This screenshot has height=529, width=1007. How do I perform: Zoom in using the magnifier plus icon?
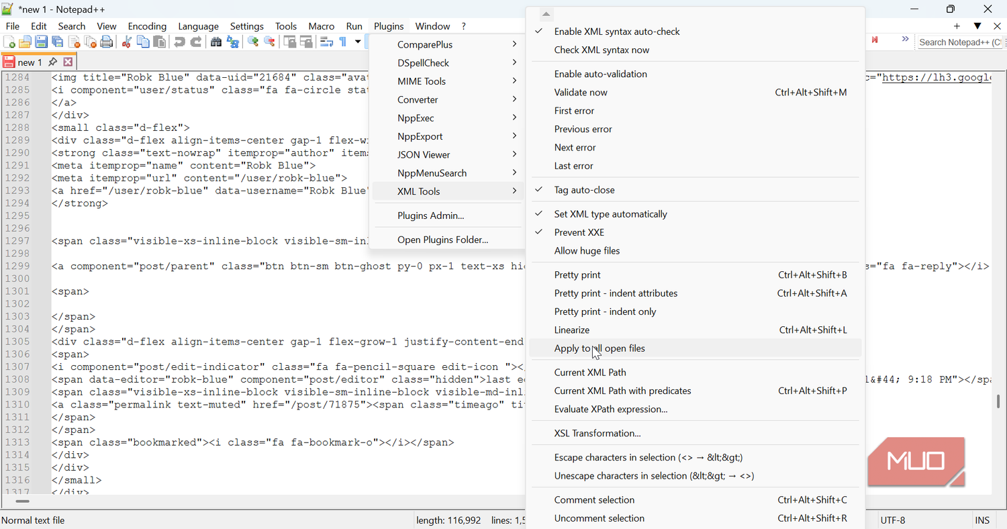point(253,42)
